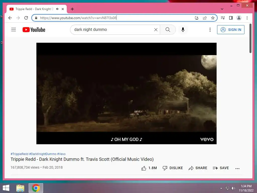
Task: Mute the tab via the speaker icon
Action: click(x=57, y=9)
